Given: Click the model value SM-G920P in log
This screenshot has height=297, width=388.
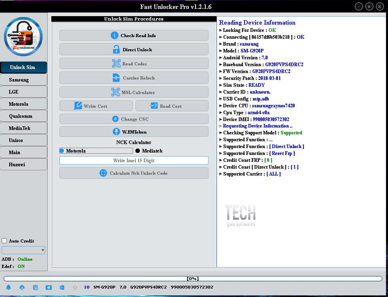Looking at the screenshot, I should [252, 51].
